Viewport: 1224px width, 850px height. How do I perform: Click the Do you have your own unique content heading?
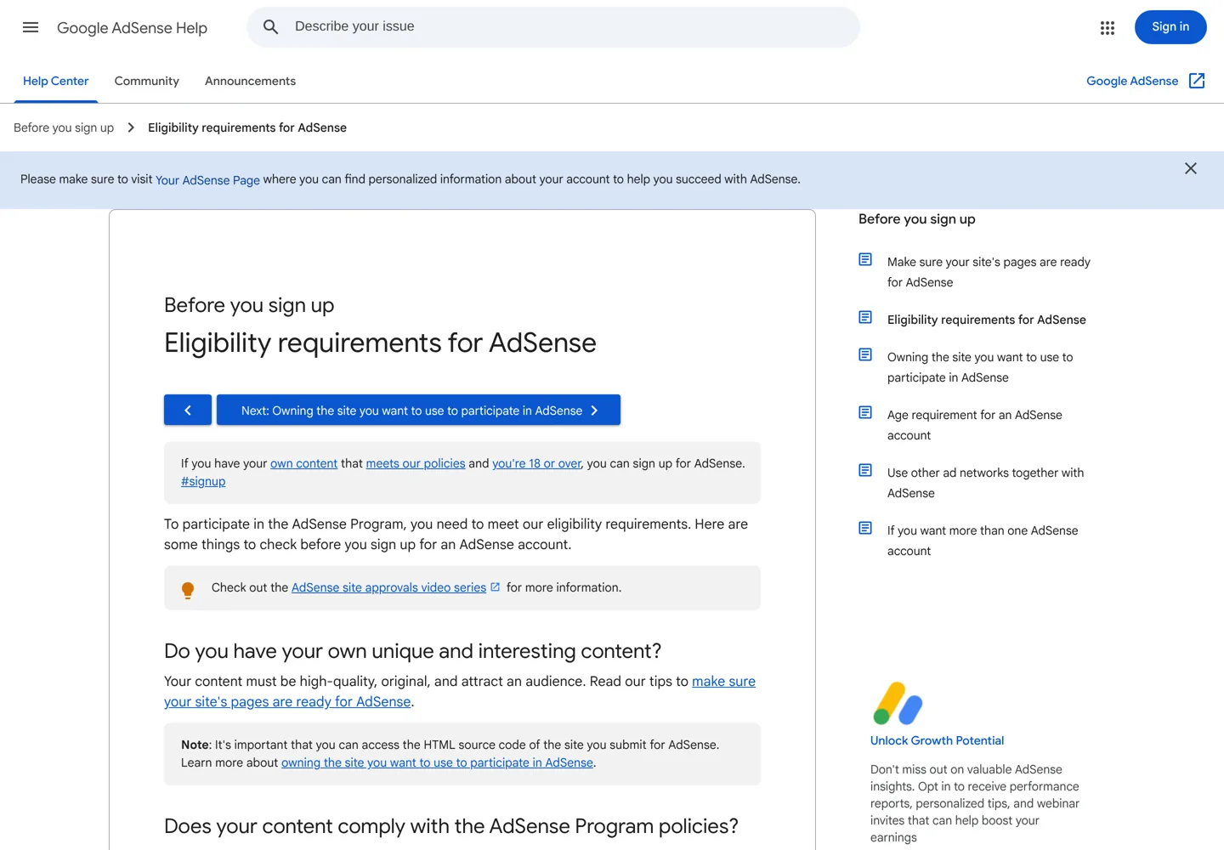412,651
